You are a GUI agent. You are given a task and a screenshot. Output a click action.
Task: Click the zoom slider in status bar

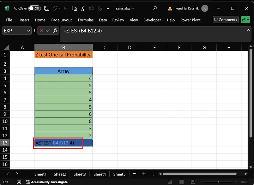coord(219,182)
